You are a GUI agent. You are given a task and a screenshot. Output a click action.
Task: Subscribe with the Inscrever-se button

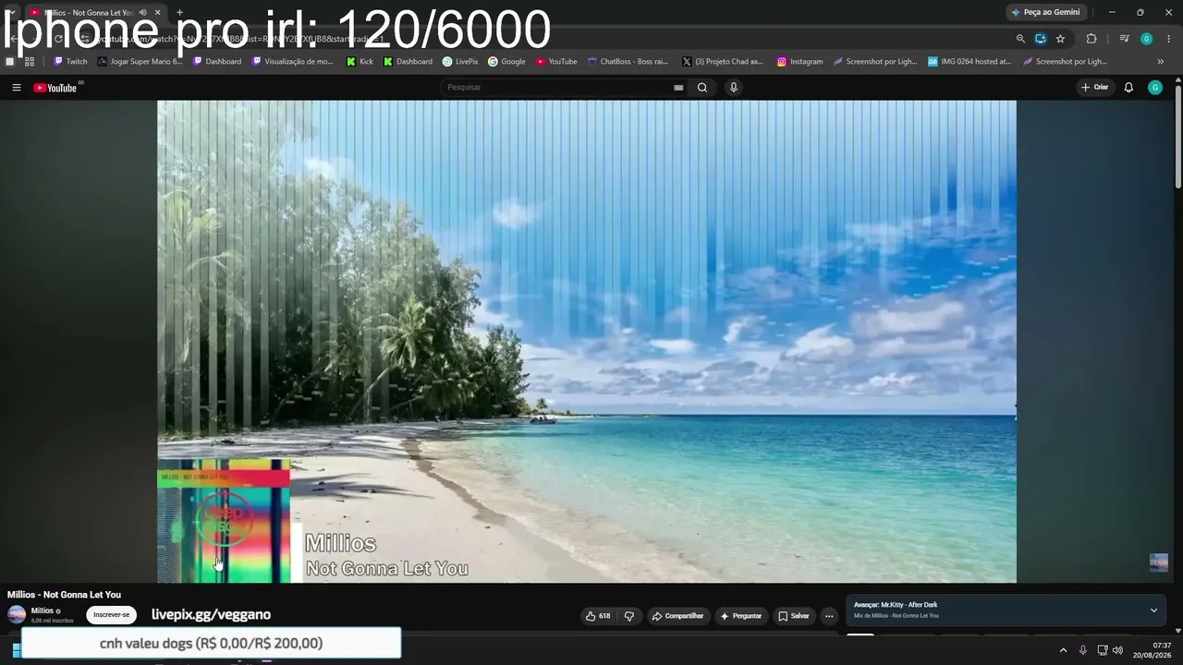tap(112, 615)
